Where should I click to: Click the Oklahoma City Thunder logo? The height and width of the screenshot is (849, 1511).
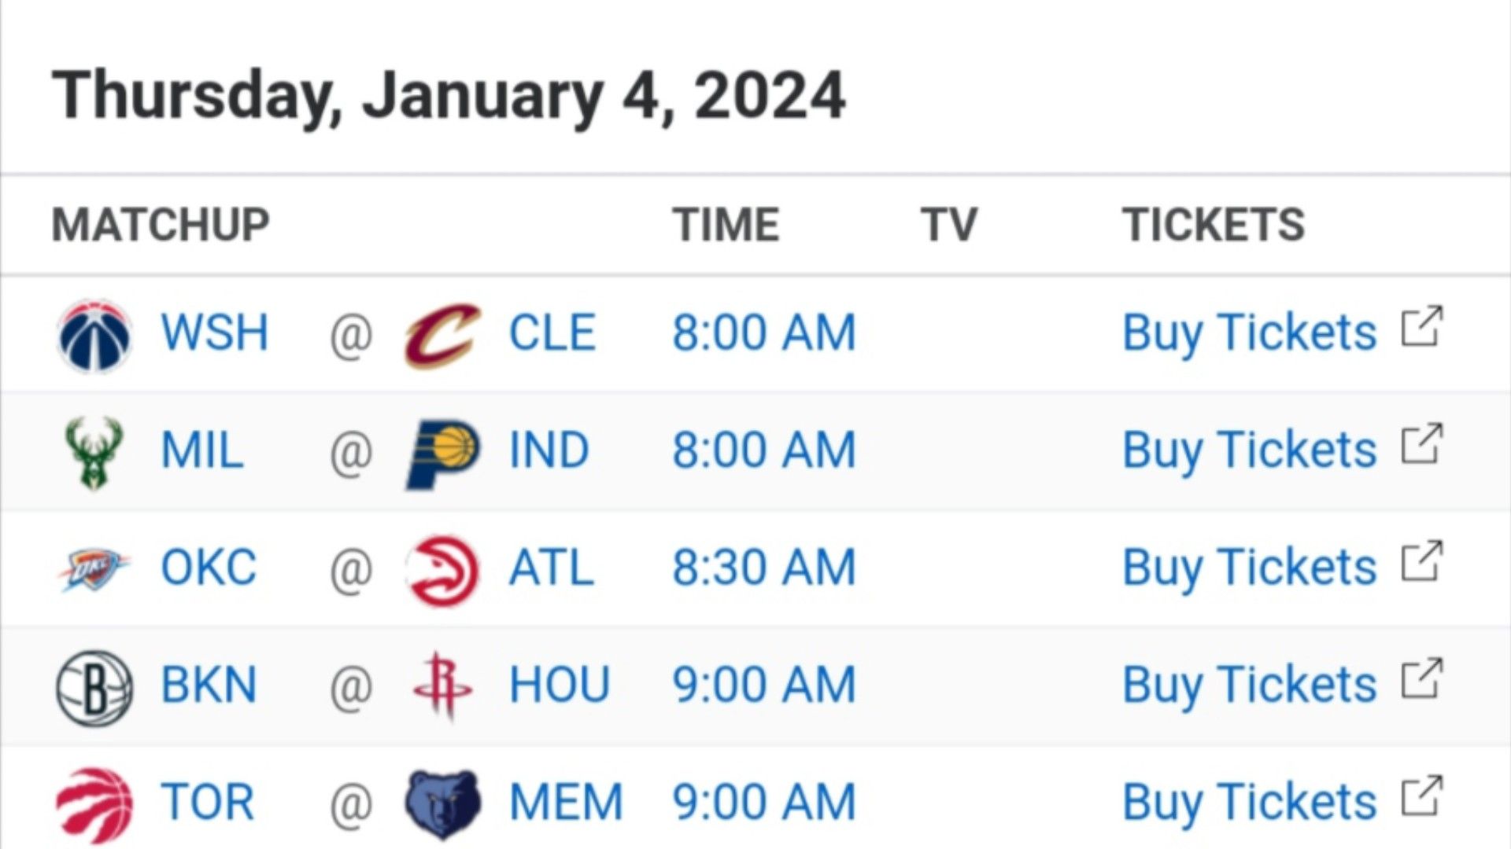click(x=94, y=568)
